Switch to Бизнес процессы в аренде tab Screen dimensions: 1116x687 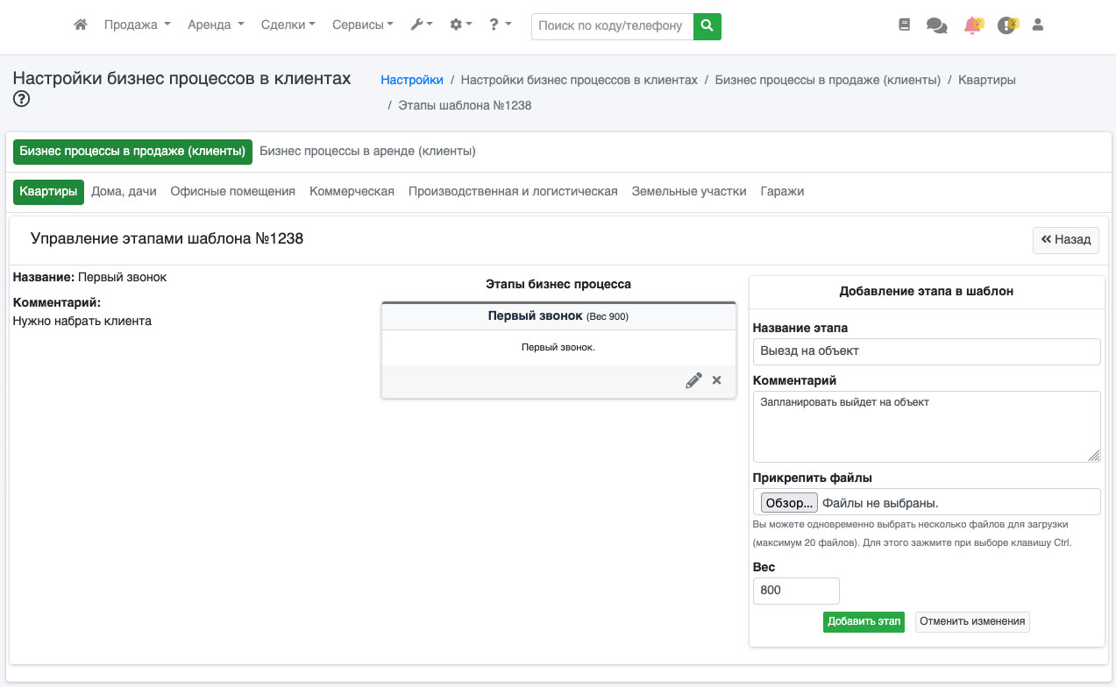pos(367,151)
